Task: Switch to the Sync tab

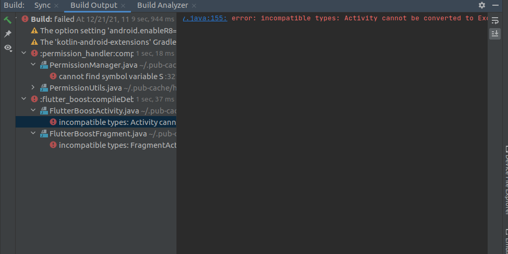Action: tap(42, 5)
